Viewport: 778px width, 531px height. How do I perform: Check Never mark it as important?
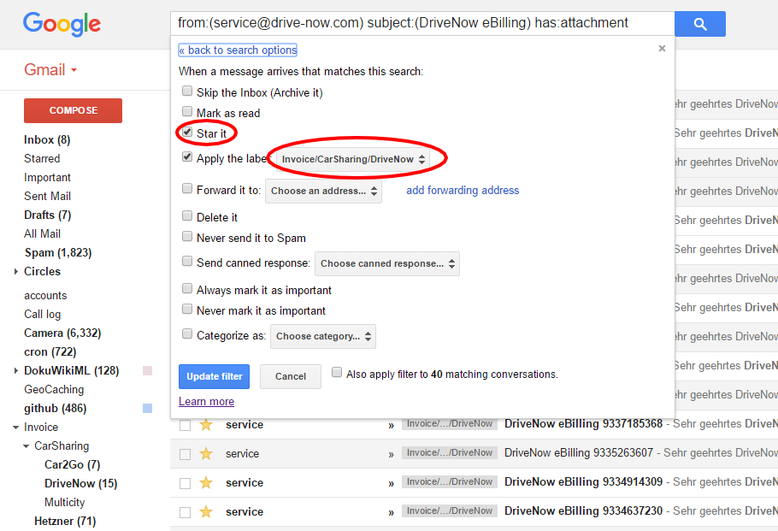point(187,310)
